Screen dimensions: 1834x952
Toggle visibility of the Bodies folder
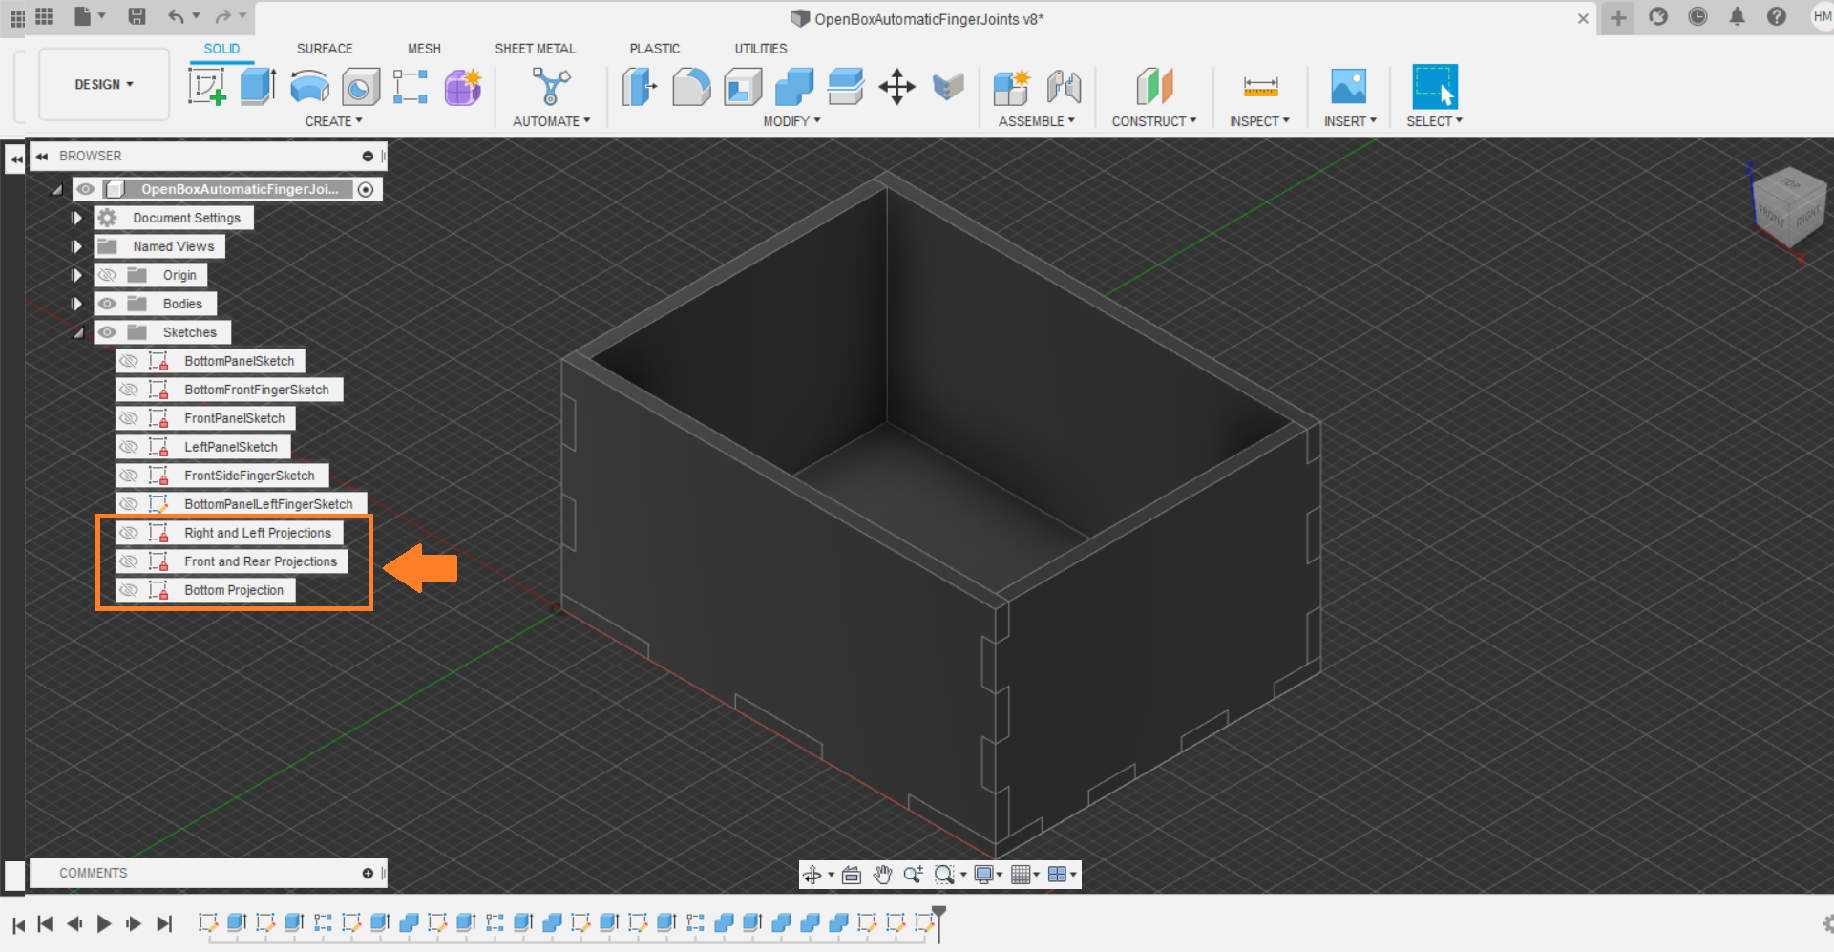point(107,304)
